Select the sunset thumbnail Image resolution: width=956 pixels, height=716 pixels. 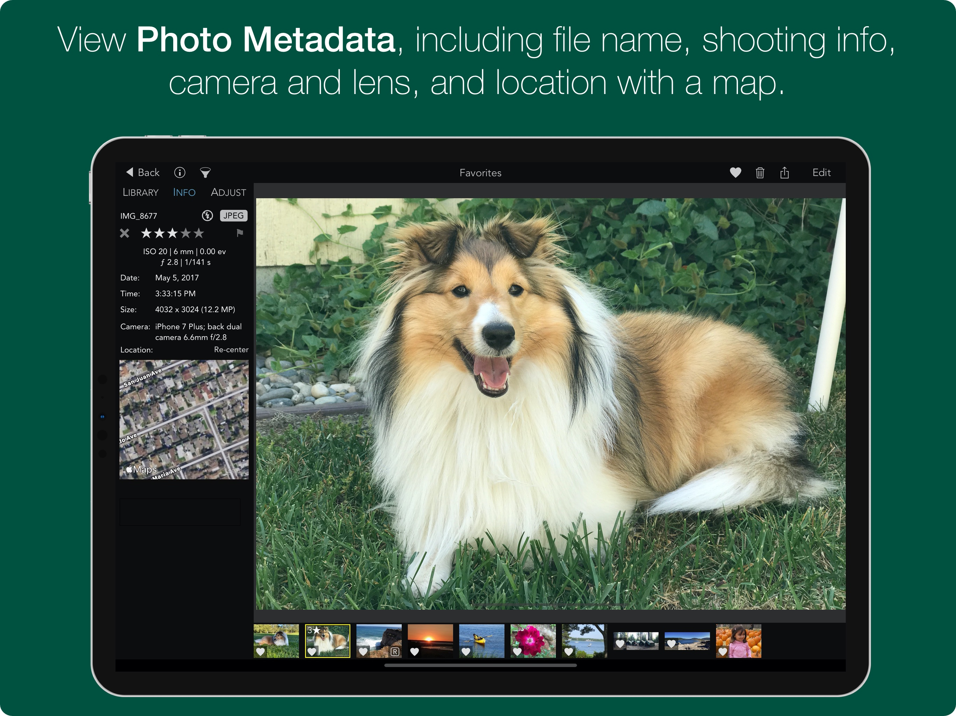pos(430,640)
